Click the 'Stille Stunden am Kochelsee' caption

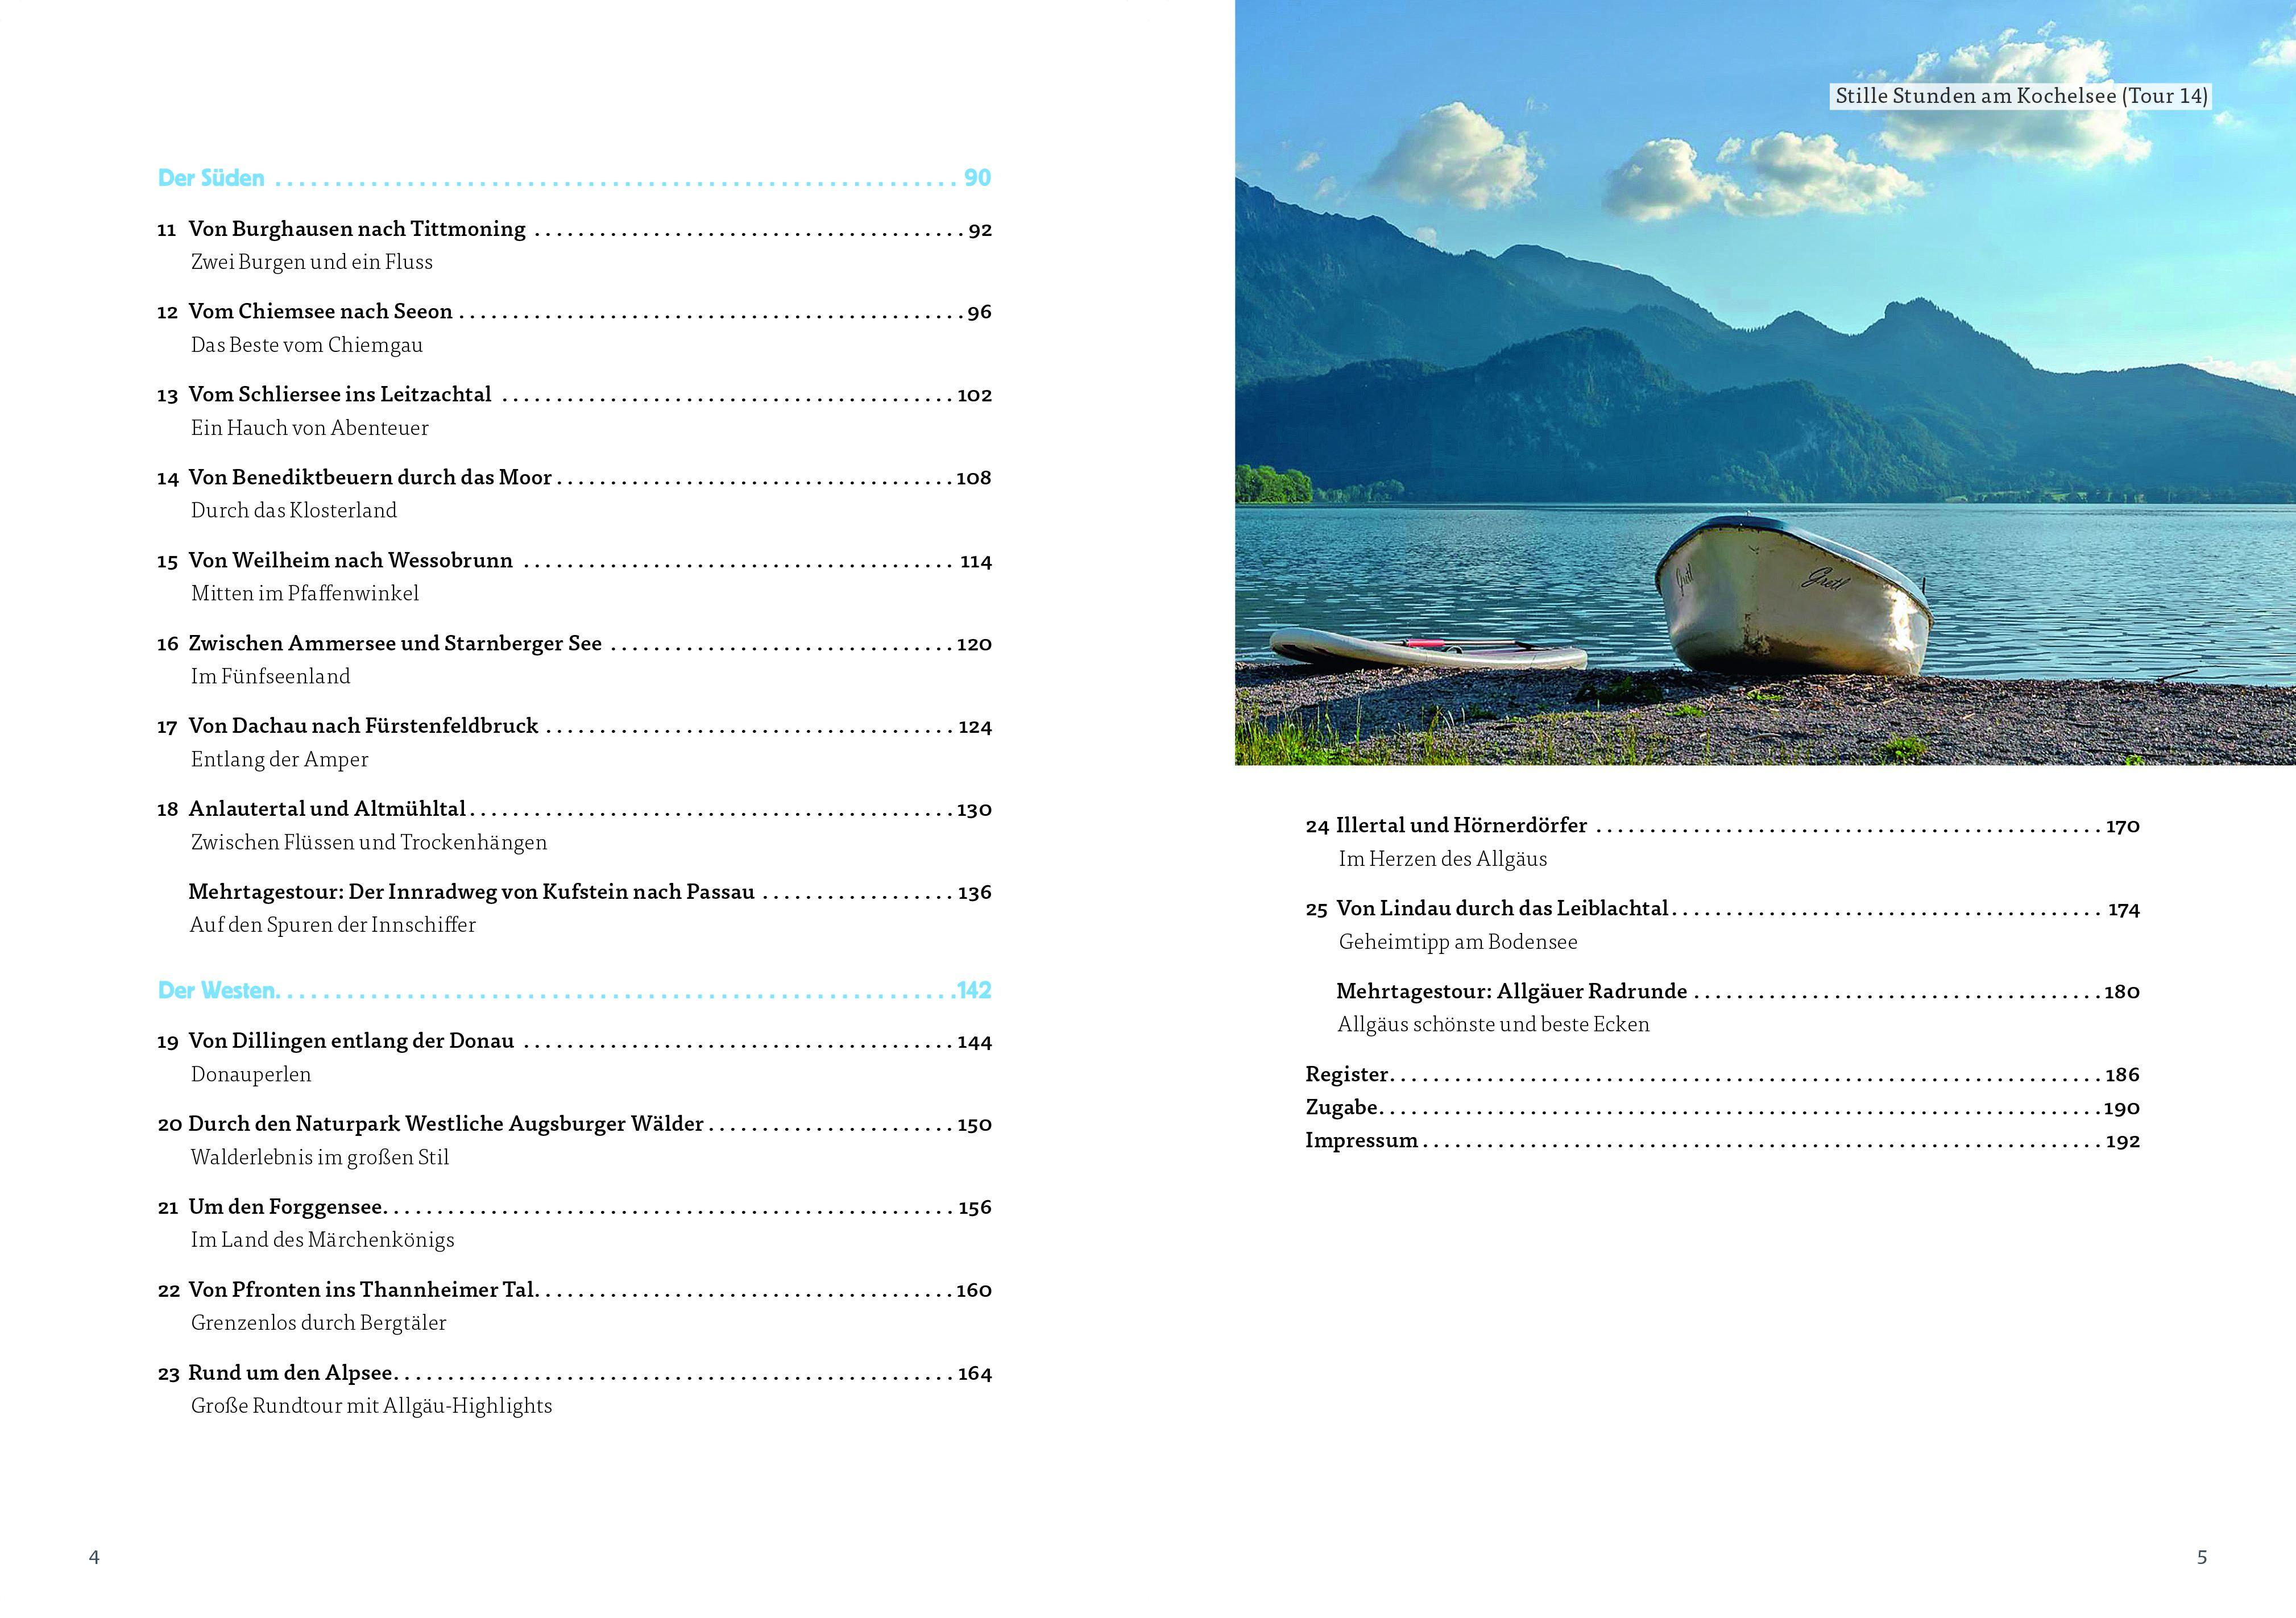pyautogui.click(x=2020, y=96)
